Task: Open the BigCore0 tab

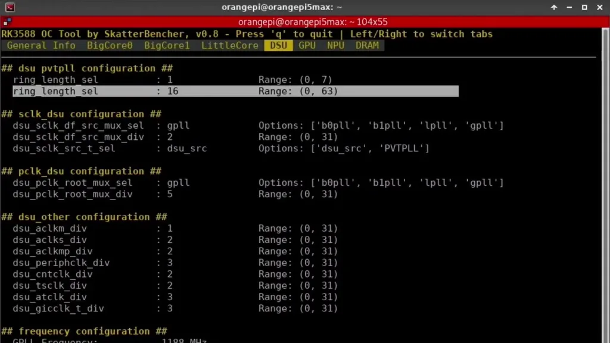Action: tap(110, 45)
